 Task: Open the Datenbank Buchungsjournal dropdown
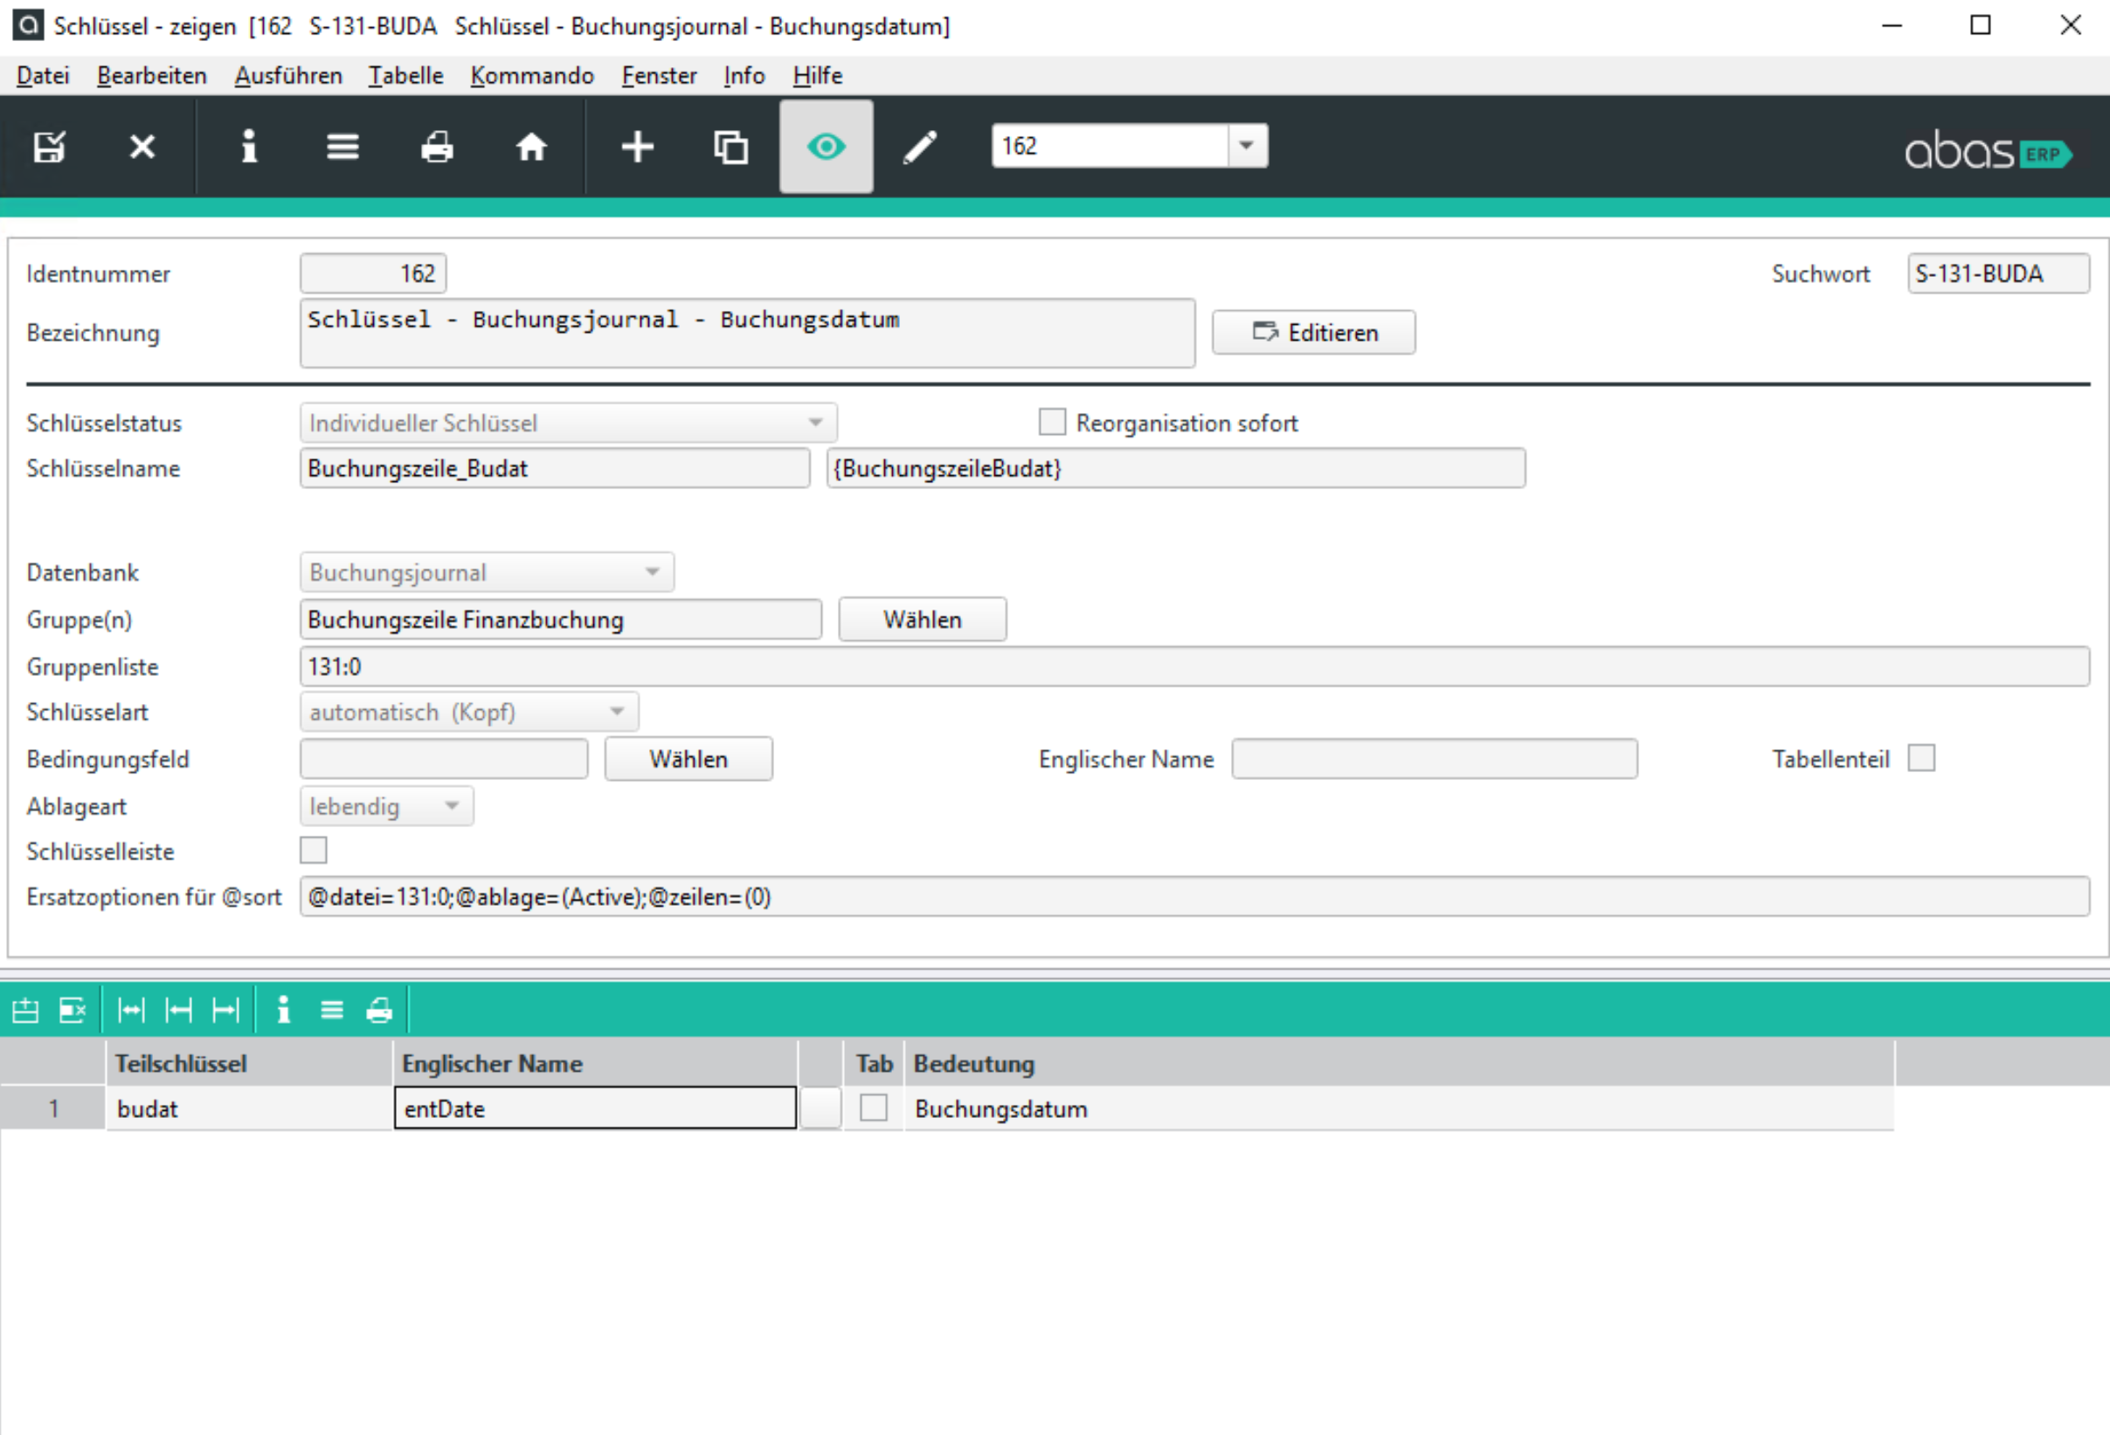pyautogui.click(x=652, y=572)
